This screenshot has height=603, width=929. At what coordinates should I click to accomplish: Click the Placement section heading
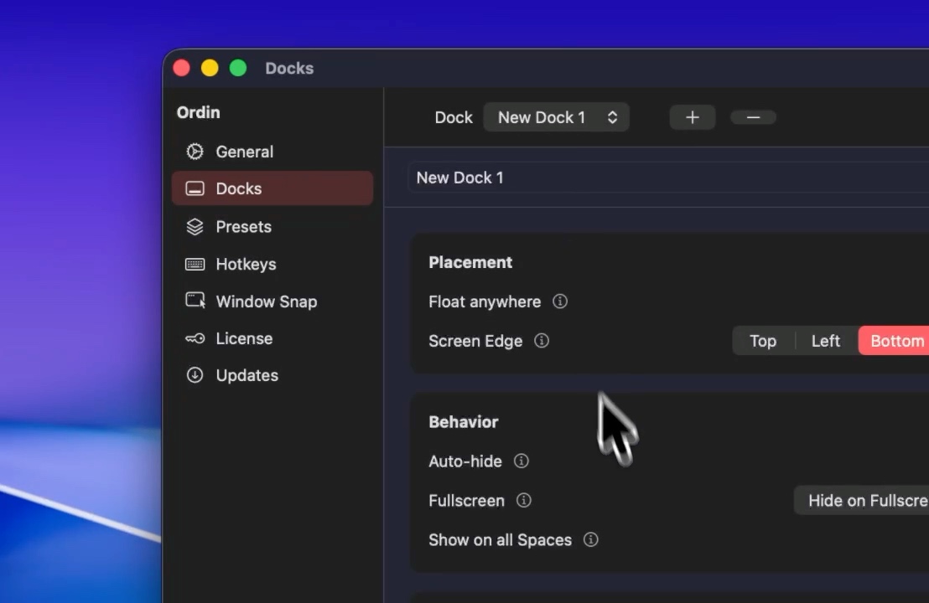[470, 262]
